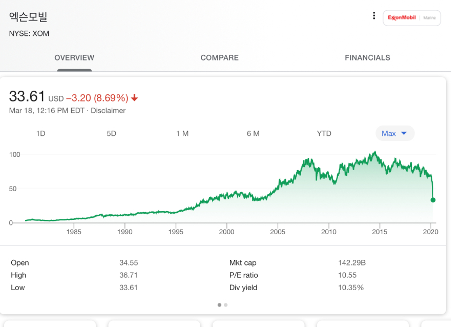Click the ExxonMobil logo button
The width and height of the screenshot is (461, 327).
click(412, 18)
